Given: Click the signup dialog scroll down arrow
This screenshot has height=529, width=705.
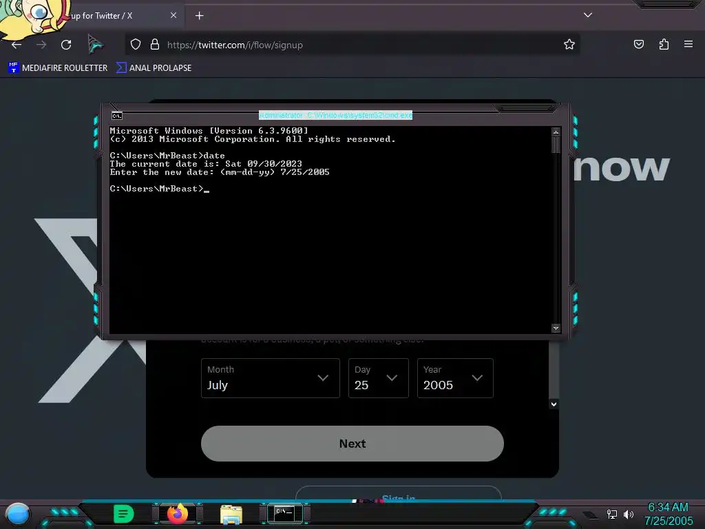Looking at the screenshot, I should click(x=554, y=404).
